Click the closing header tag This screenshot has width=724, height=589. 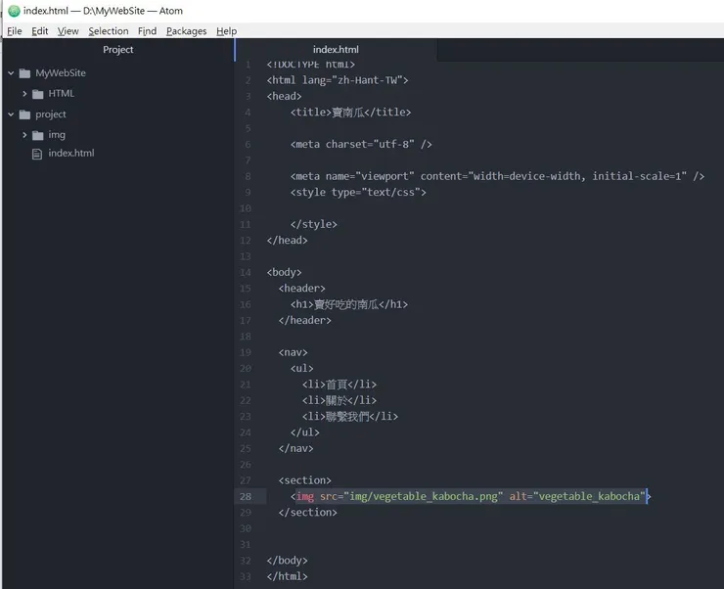pos(304,320)
